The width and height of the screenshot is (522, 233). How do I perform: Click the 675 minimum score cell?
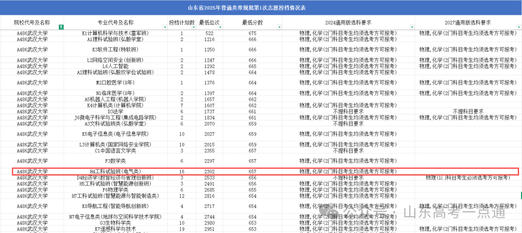(x=252, y=33)
